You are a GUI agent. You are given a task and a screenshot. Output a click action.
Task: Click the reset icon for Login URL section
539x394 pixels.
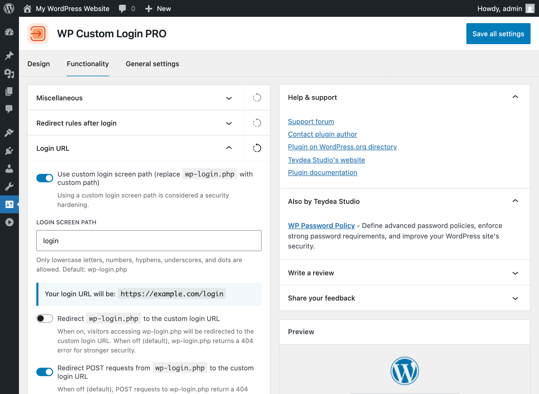click(257, 148)
